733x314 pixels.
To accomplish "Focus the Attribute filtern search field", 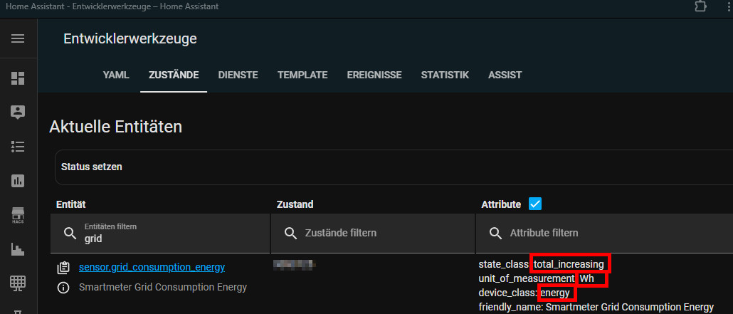I will [x=605, y=233].
